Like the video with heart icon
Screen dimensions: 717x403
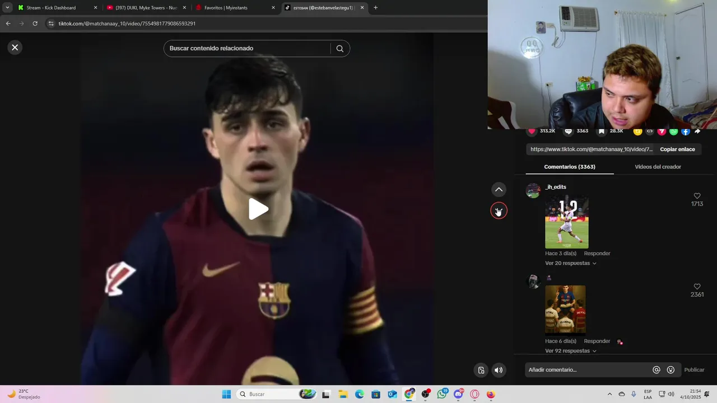pos(532,132)
